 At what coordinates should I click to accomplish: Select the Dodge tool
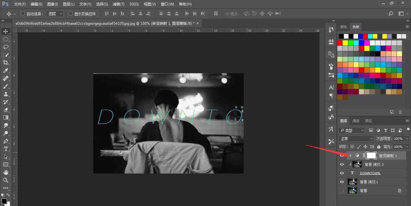click(x=5, y=133)
